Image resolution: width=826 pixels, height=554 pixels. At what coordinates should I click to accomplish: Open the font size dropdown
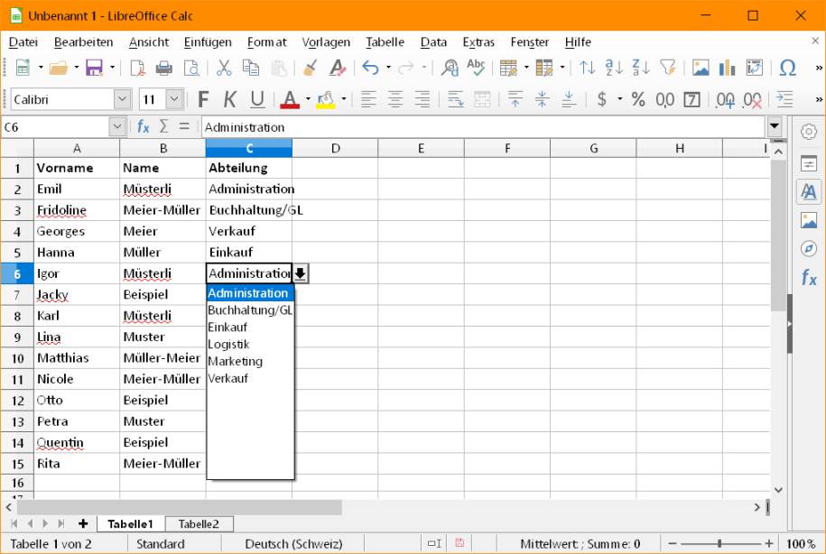[173, 99]
